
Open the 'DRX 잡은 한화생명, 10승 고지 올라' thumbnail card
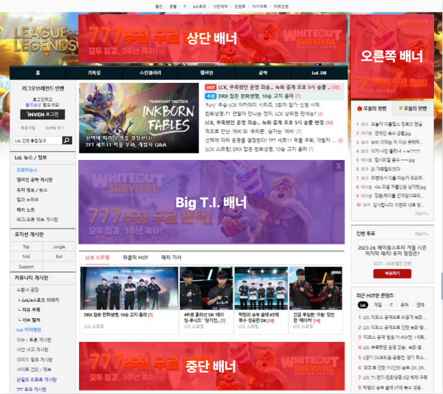(x=129, y=288)
